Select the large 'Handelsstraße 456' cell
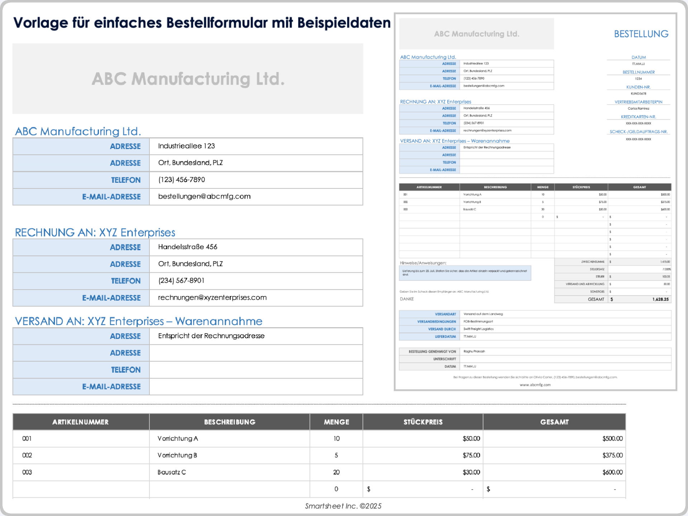 coord(256,247)
